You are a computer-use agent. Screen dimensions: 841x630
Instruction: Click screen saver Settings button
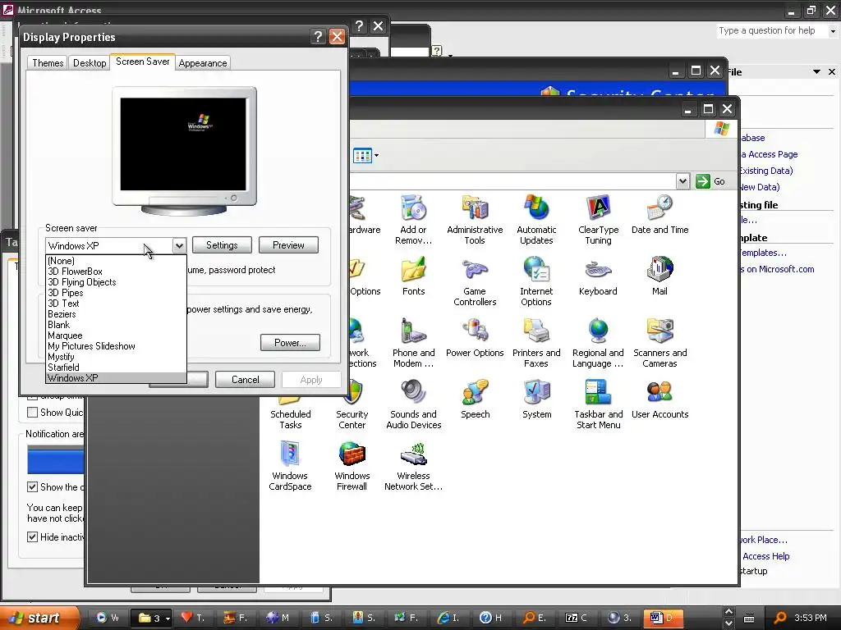point(222,244)
